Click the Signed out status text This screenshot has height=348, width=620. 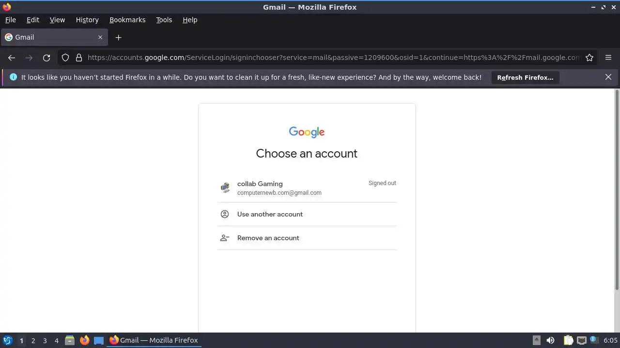[382, 183]
